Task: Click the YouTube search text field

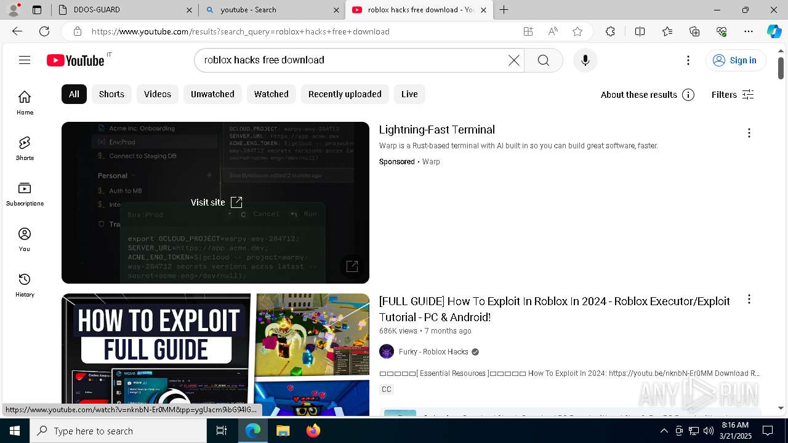Action: point(354,60)
